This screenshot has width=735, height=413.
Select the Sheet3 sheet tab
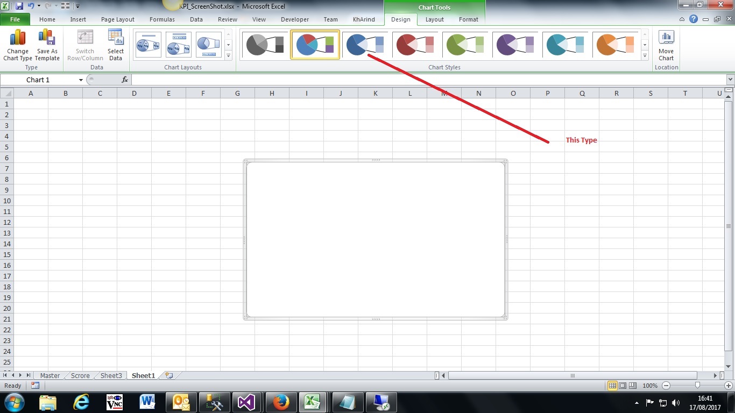pos(111,375)
